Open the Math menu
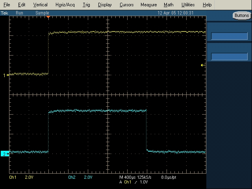 [x=169, y=5]
